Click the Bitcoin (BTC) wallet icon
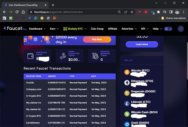Screen dimensions: 188x127 point(127,72)
